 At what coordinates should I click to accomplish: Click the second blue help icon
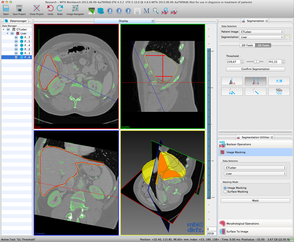click(119, 11)
